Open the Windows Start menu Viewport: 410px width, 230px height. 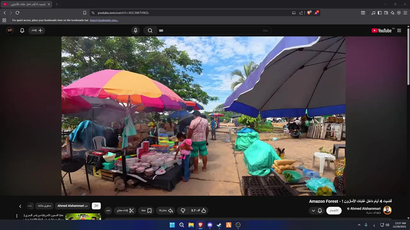pyautogui.click(x=172, y=225)
